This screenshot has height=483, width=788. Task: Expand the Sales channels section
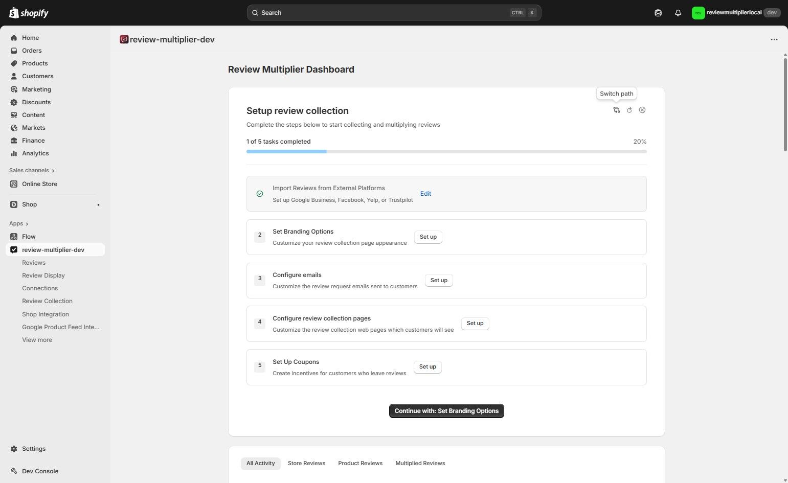(x=31, y=170)
